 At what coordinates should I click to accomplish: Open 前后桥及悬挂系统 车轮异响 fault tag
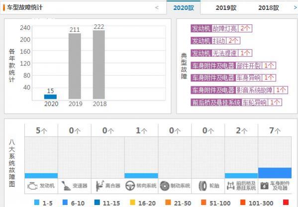pos(236,102)
